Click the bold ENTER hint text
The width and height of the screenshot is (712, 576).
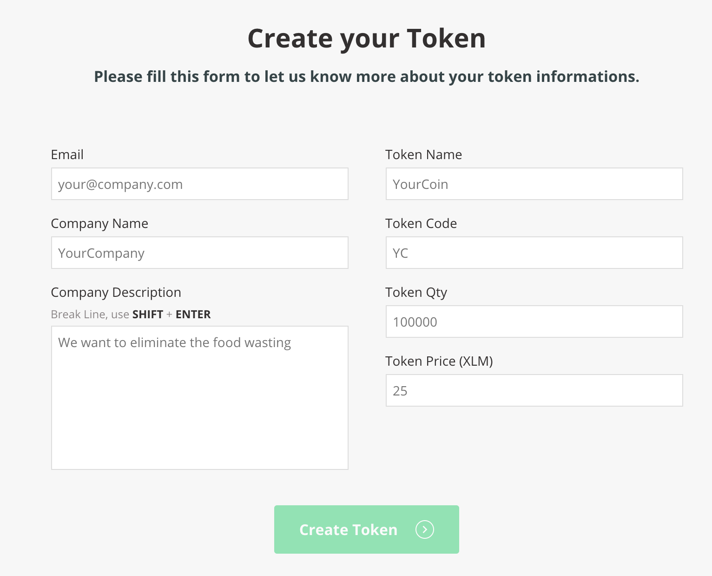pos(193,315)
